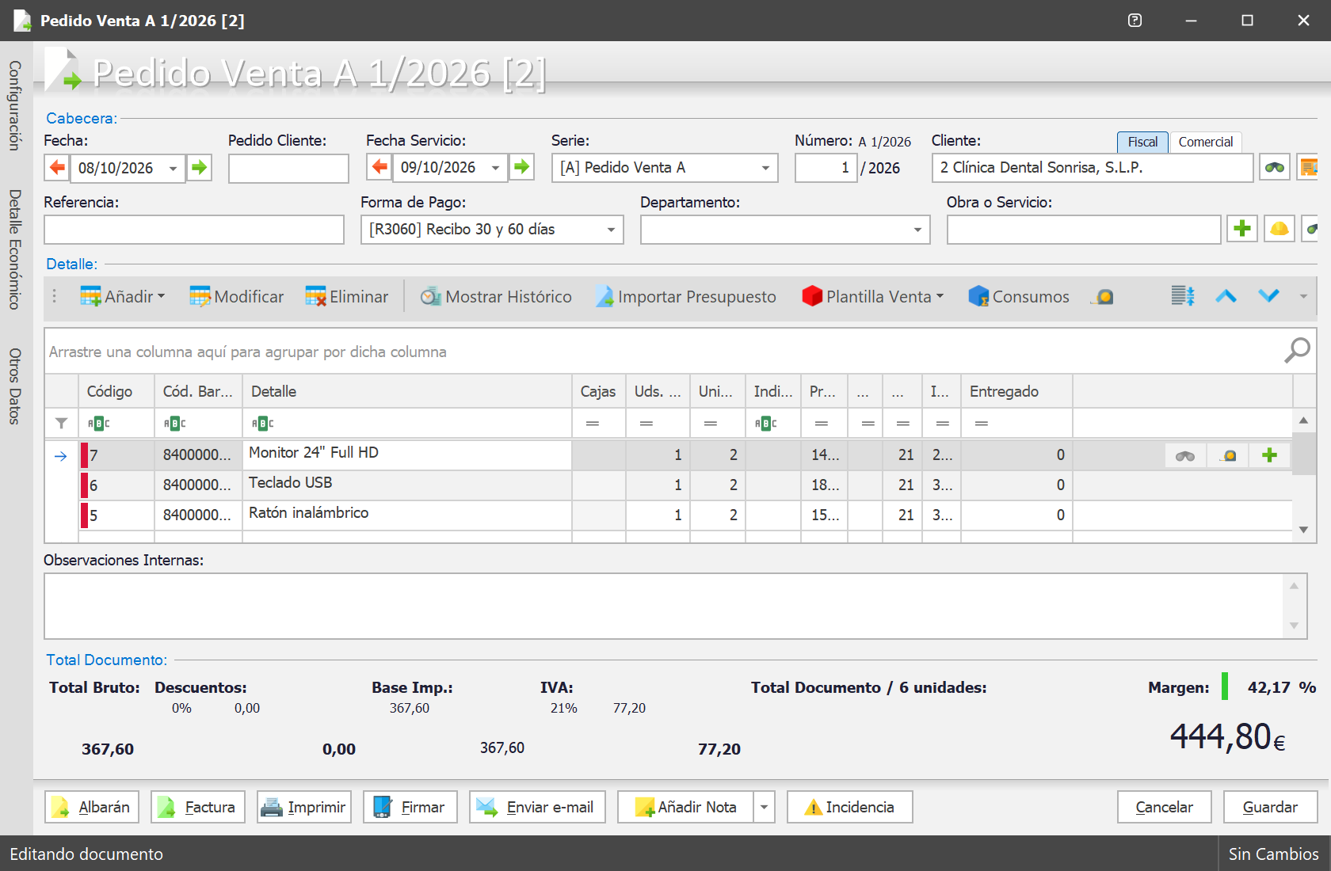Open grid search magnifier
The height and width of the screenshot is (871, 1331).
click(x=1297, y=350)
